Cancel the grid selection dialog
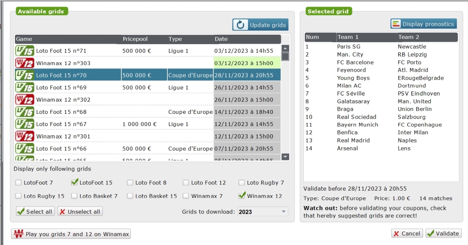This screenshot has height=245, width=468. [406, 234]
